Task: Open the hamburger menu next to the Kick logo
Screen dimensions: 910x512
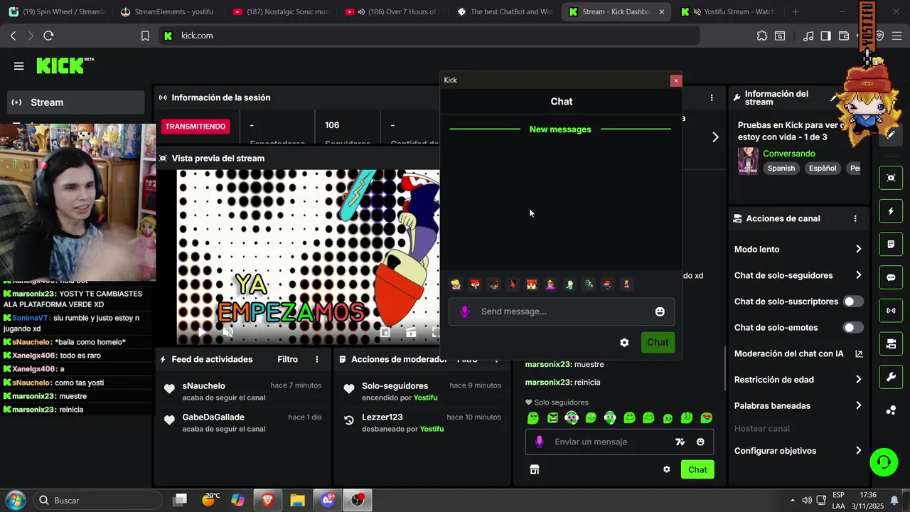Action: pos(18,66)
